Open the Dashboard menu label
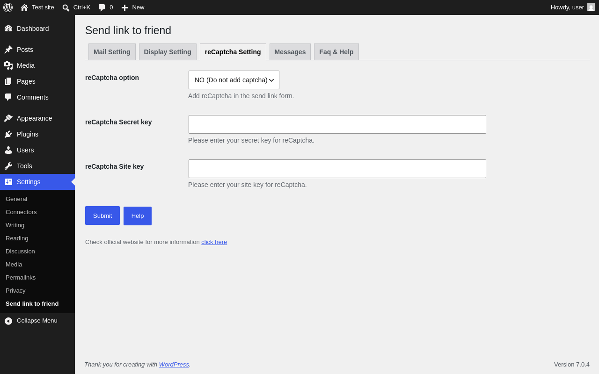The height and width of the screenshot is (374, 599). [33, 29]
